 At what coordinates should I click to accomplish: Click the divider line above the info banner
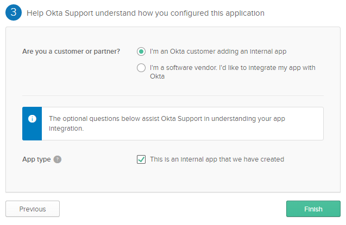click(x=173, y=95)
